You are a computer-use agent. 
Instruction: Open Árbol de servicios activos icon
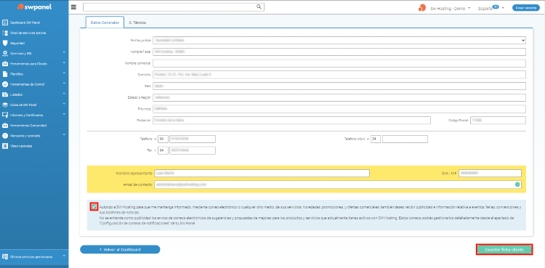(x=5, y=33)
